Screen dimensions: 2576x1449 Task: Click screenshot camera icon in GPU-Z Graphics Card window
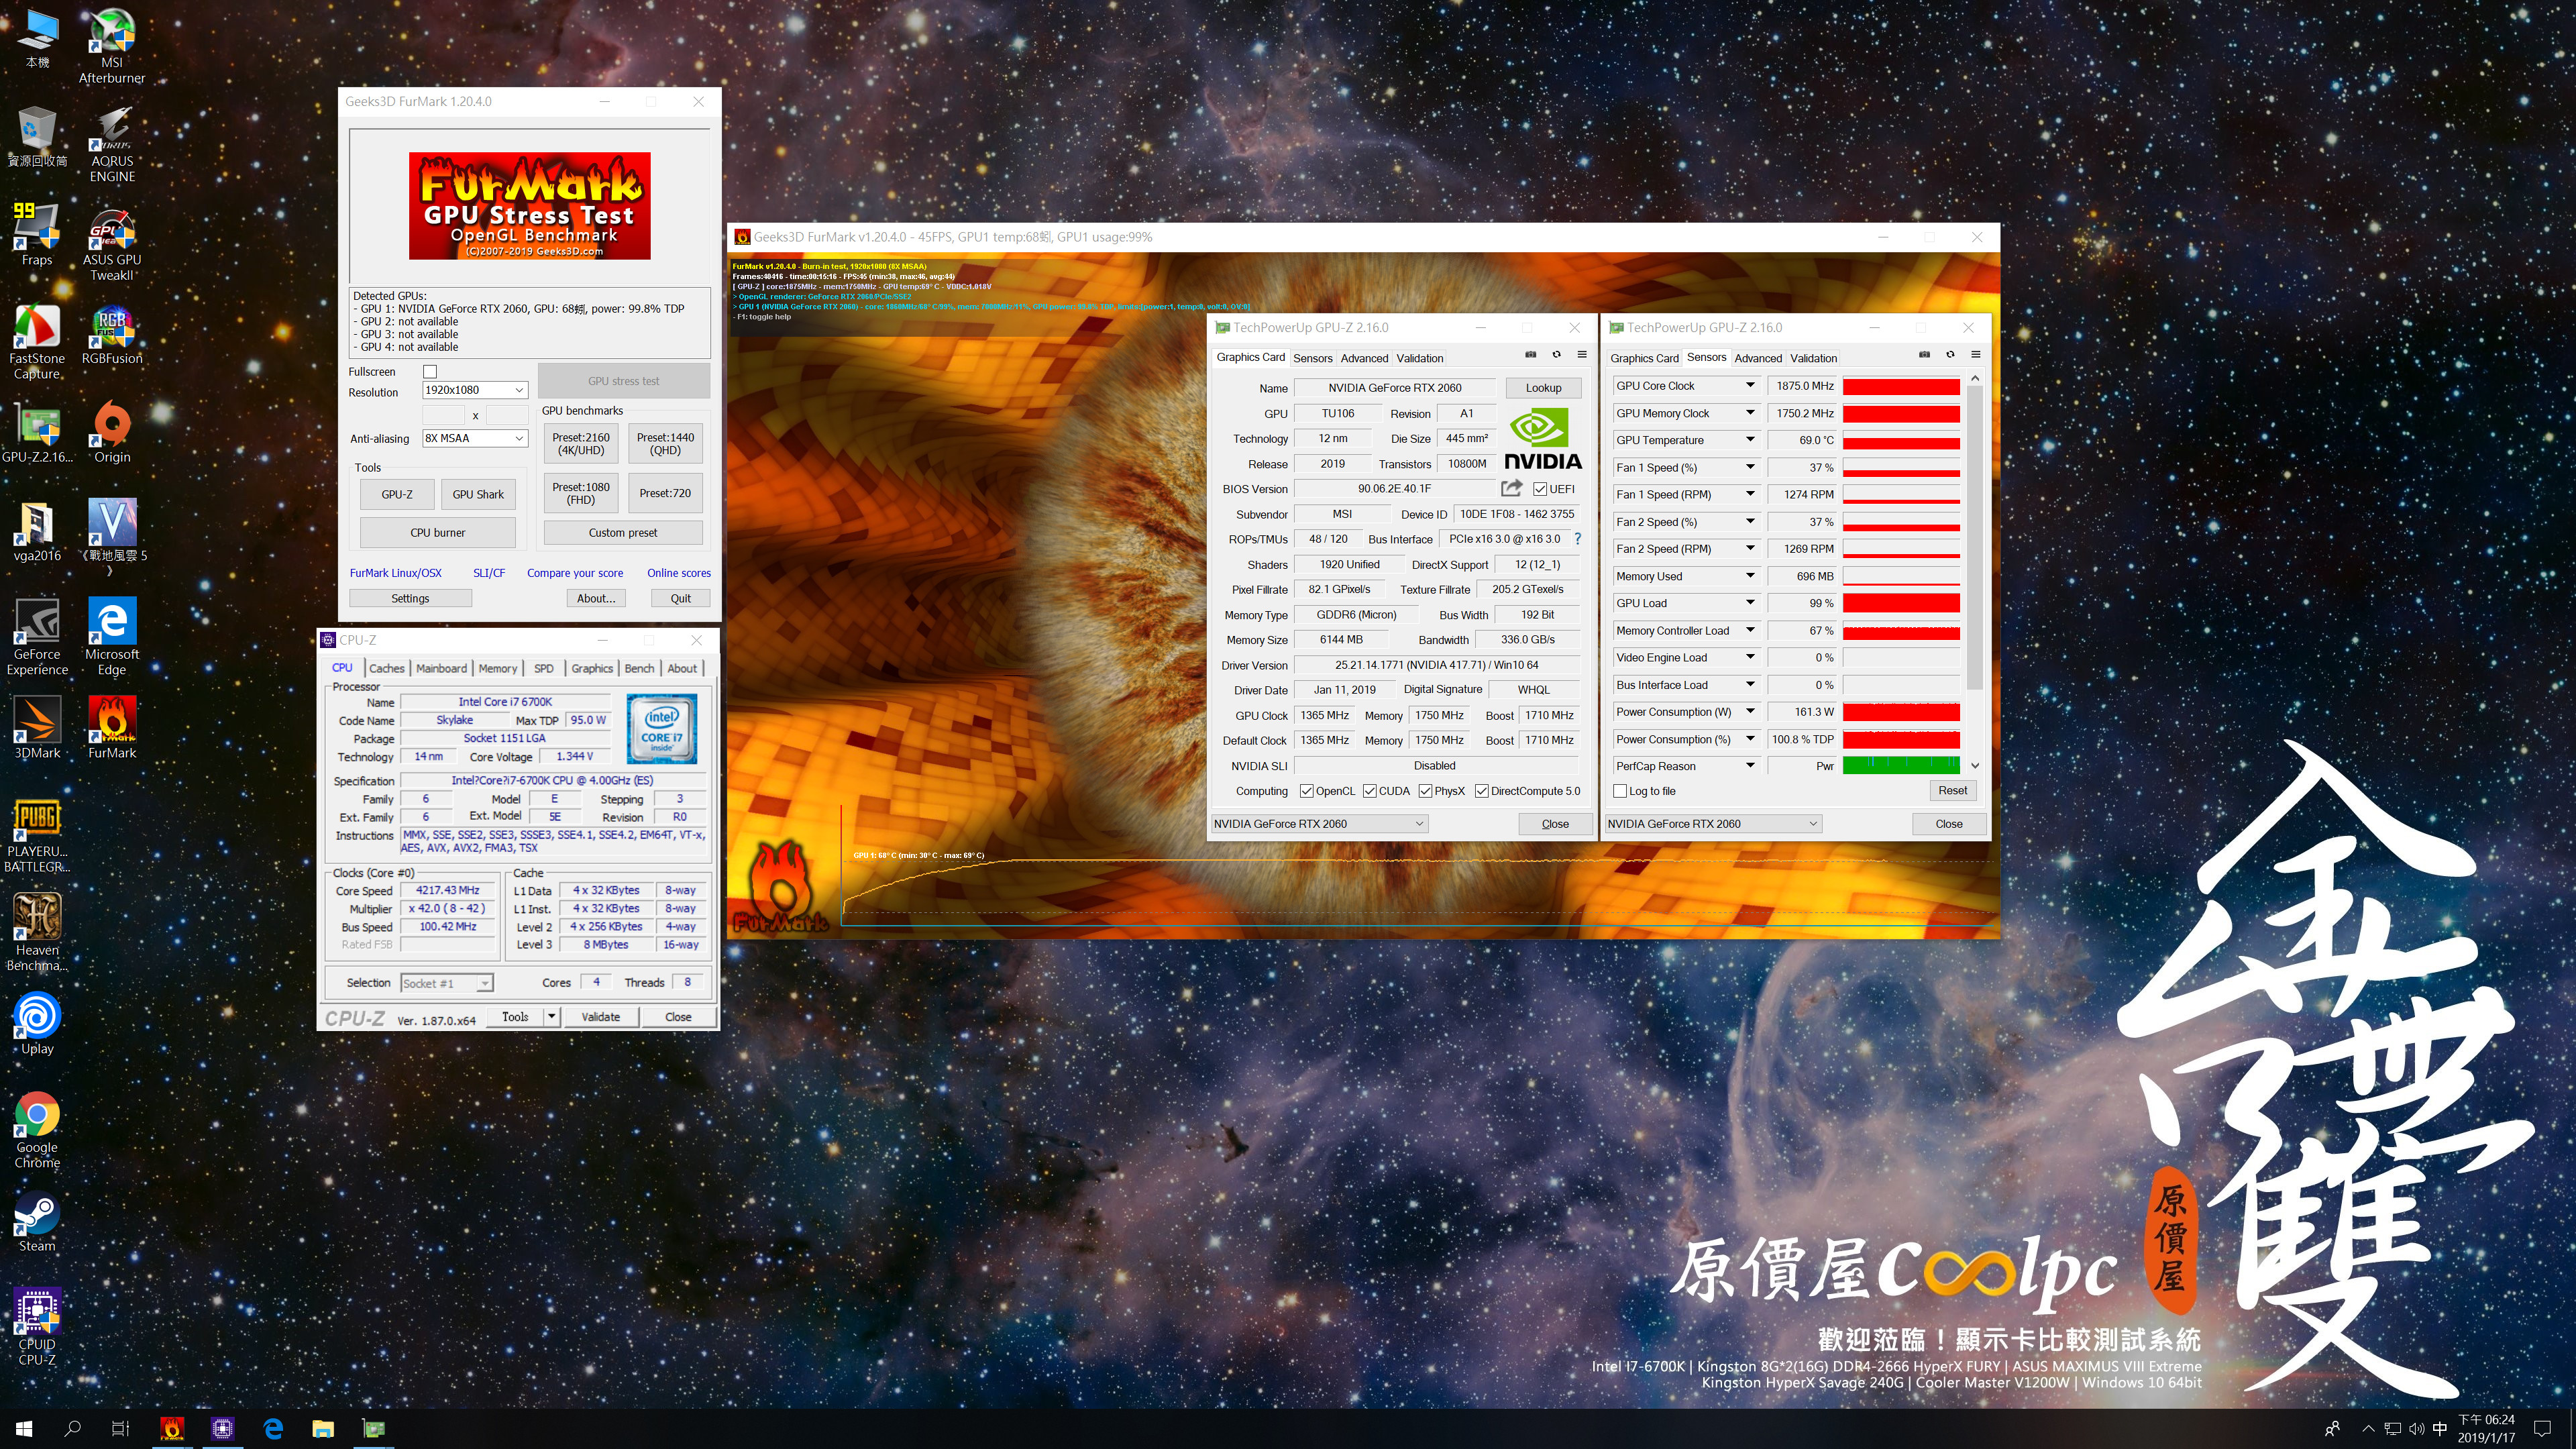[1530, 355]
